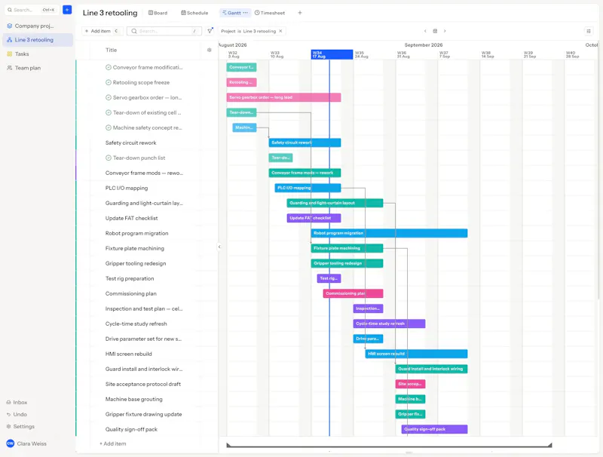Focus the sidebar global search field

point(32,10)
